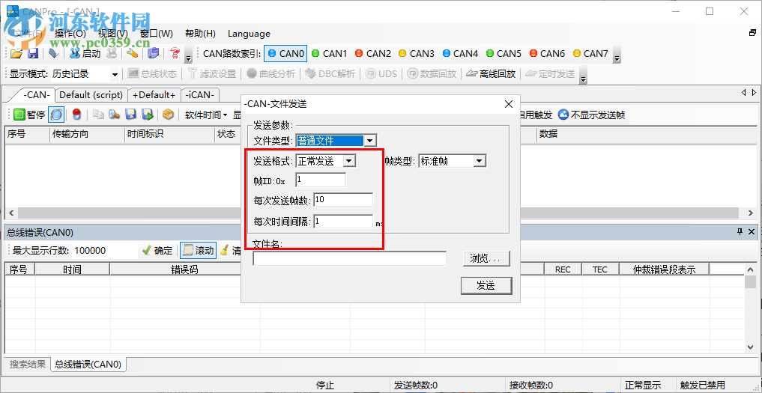This screenshot has width=762, height=393.
Task: Click the 文件名 path input field
Action: (349, 258)
